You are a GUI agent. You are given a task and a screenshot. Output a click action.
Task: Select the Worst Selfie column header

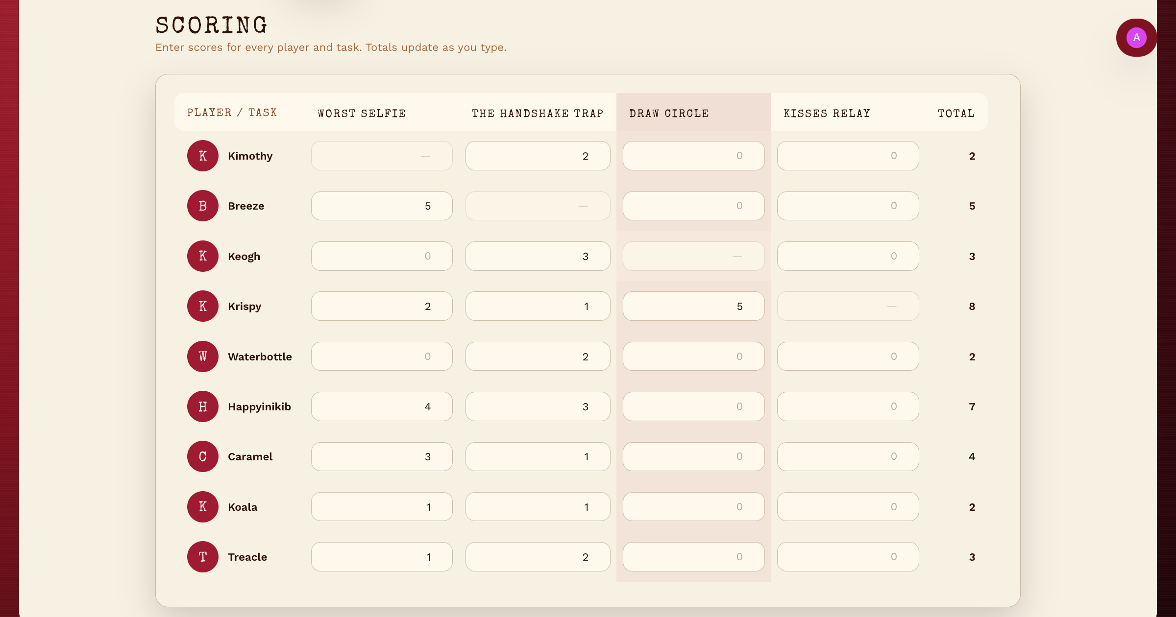361,113
